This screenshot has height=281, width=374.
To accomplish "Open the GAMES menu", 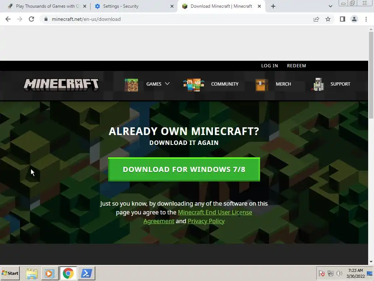I will point(154,84).
